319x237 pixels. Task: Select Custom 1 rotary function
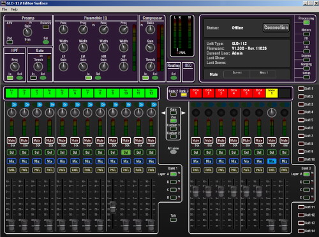click(174, 129)
